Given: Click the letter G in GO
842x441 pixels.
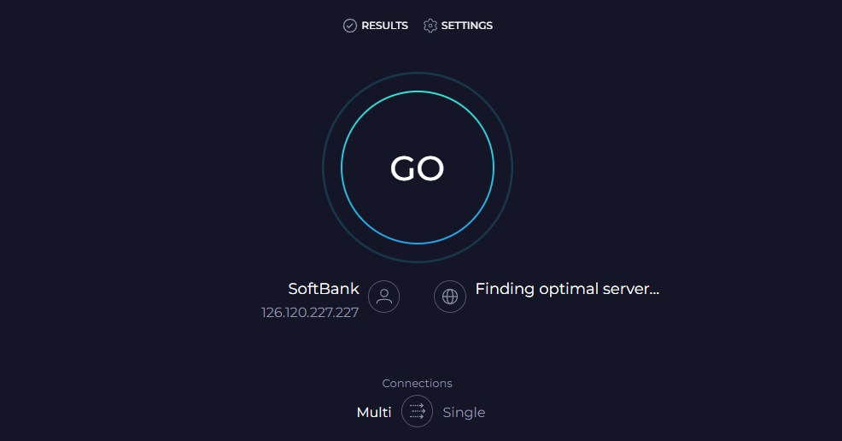Looking at the screenshot, I should click(x=403, y=168).
